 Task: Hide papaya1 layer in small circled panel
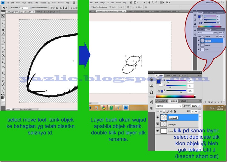(199, 45)
